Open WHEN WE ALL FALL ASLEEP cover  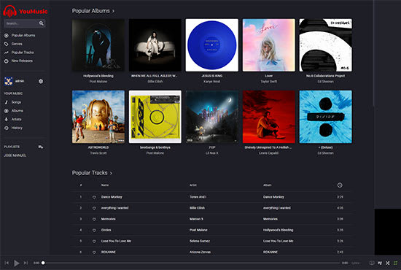click(155, 45)
